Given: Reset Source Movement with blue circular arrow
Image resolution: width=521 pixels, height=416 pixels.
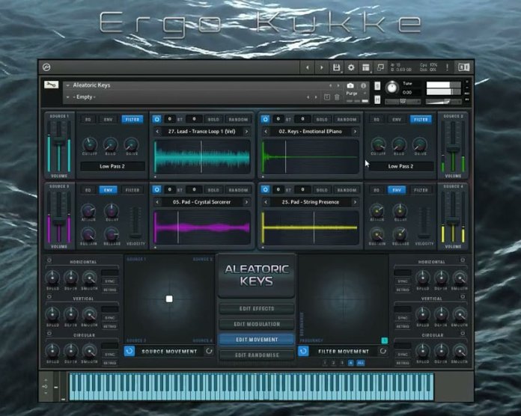Looking at the screenshot, I should point(130,351).
